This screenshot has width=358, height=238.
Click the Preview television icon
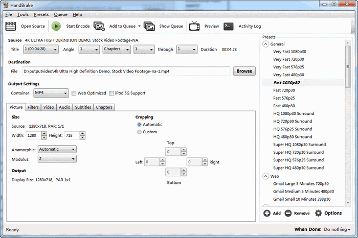tap(194, 26)
